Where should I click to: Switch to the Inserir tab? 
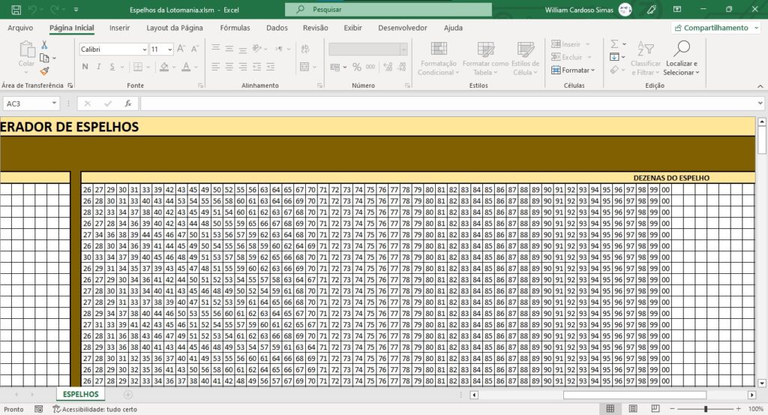[x=119, y=28]
